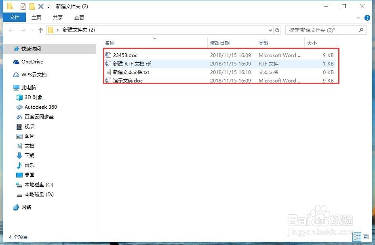The height and width of the screenshot is (245, 375).
Task: Click the Back navigation arrow
Action: click(11, 30)
